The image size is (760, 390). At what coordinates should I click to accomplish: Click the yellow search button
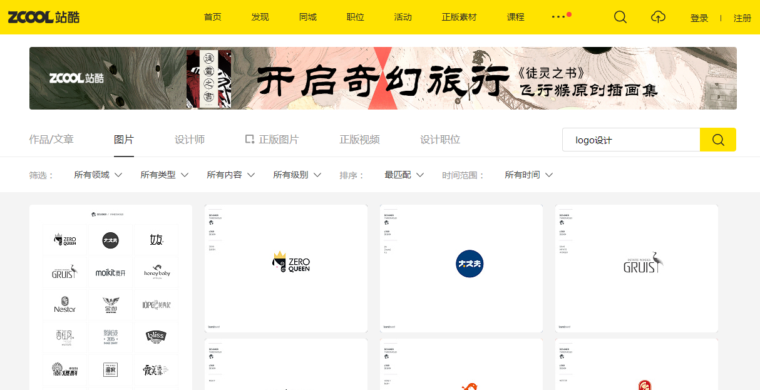point(718,140)
